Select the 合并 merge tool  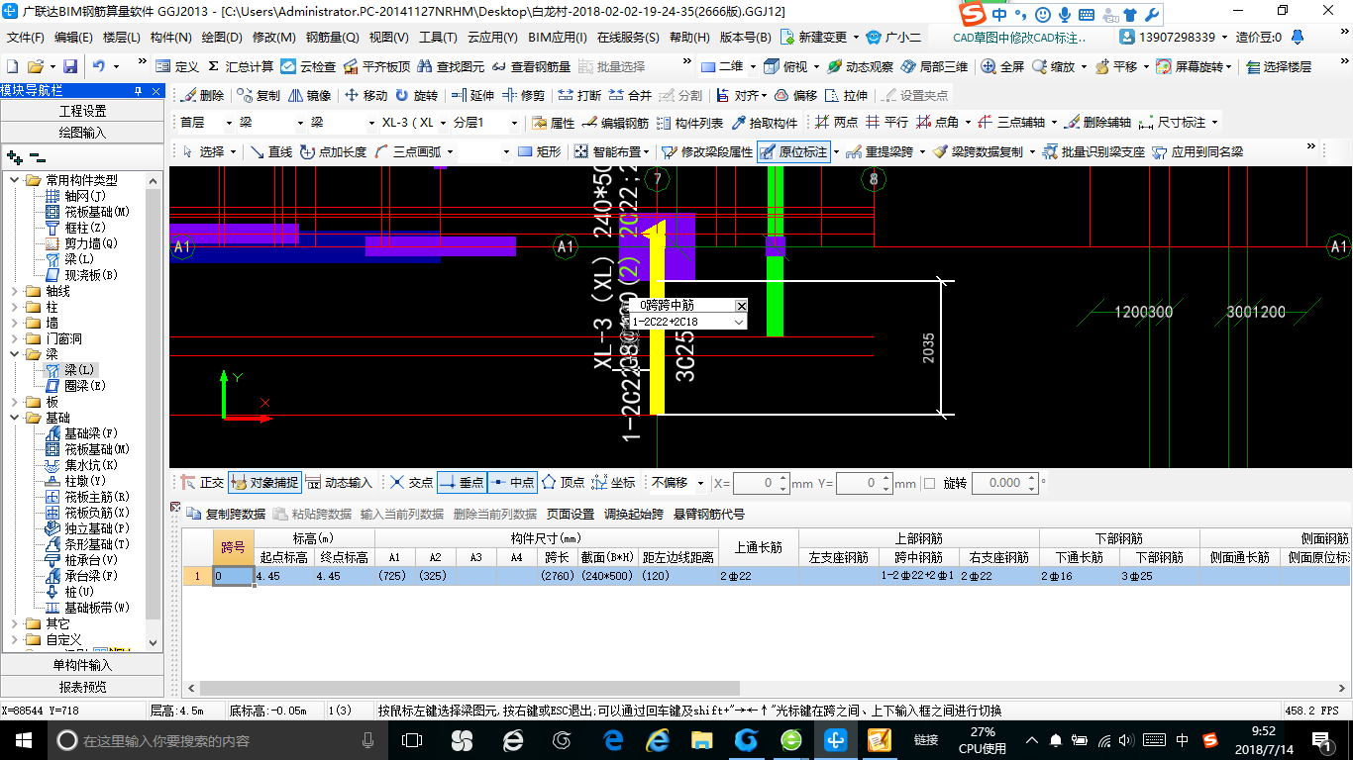[631, 96]
